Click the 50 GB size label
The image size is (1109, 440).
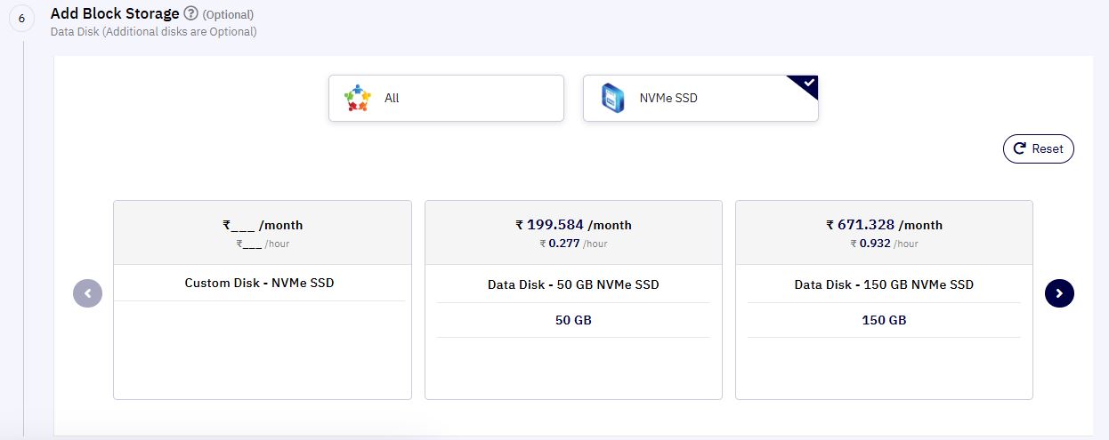click(573, 320)
